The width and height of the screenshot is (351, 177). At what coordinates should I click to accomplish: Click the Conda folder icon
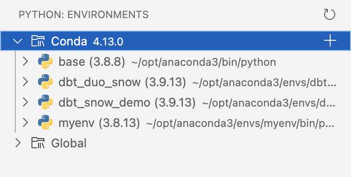tap(38, 41)
